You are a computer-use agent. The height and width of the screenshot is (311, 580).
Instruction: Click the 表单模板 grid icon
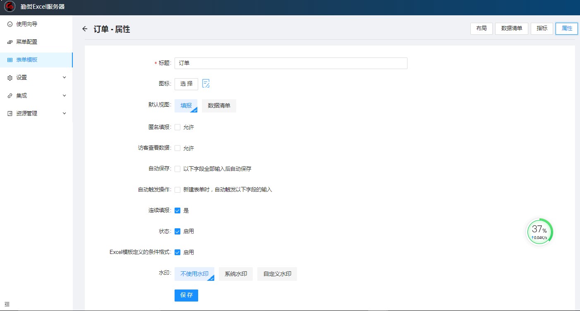coord(10,60)
